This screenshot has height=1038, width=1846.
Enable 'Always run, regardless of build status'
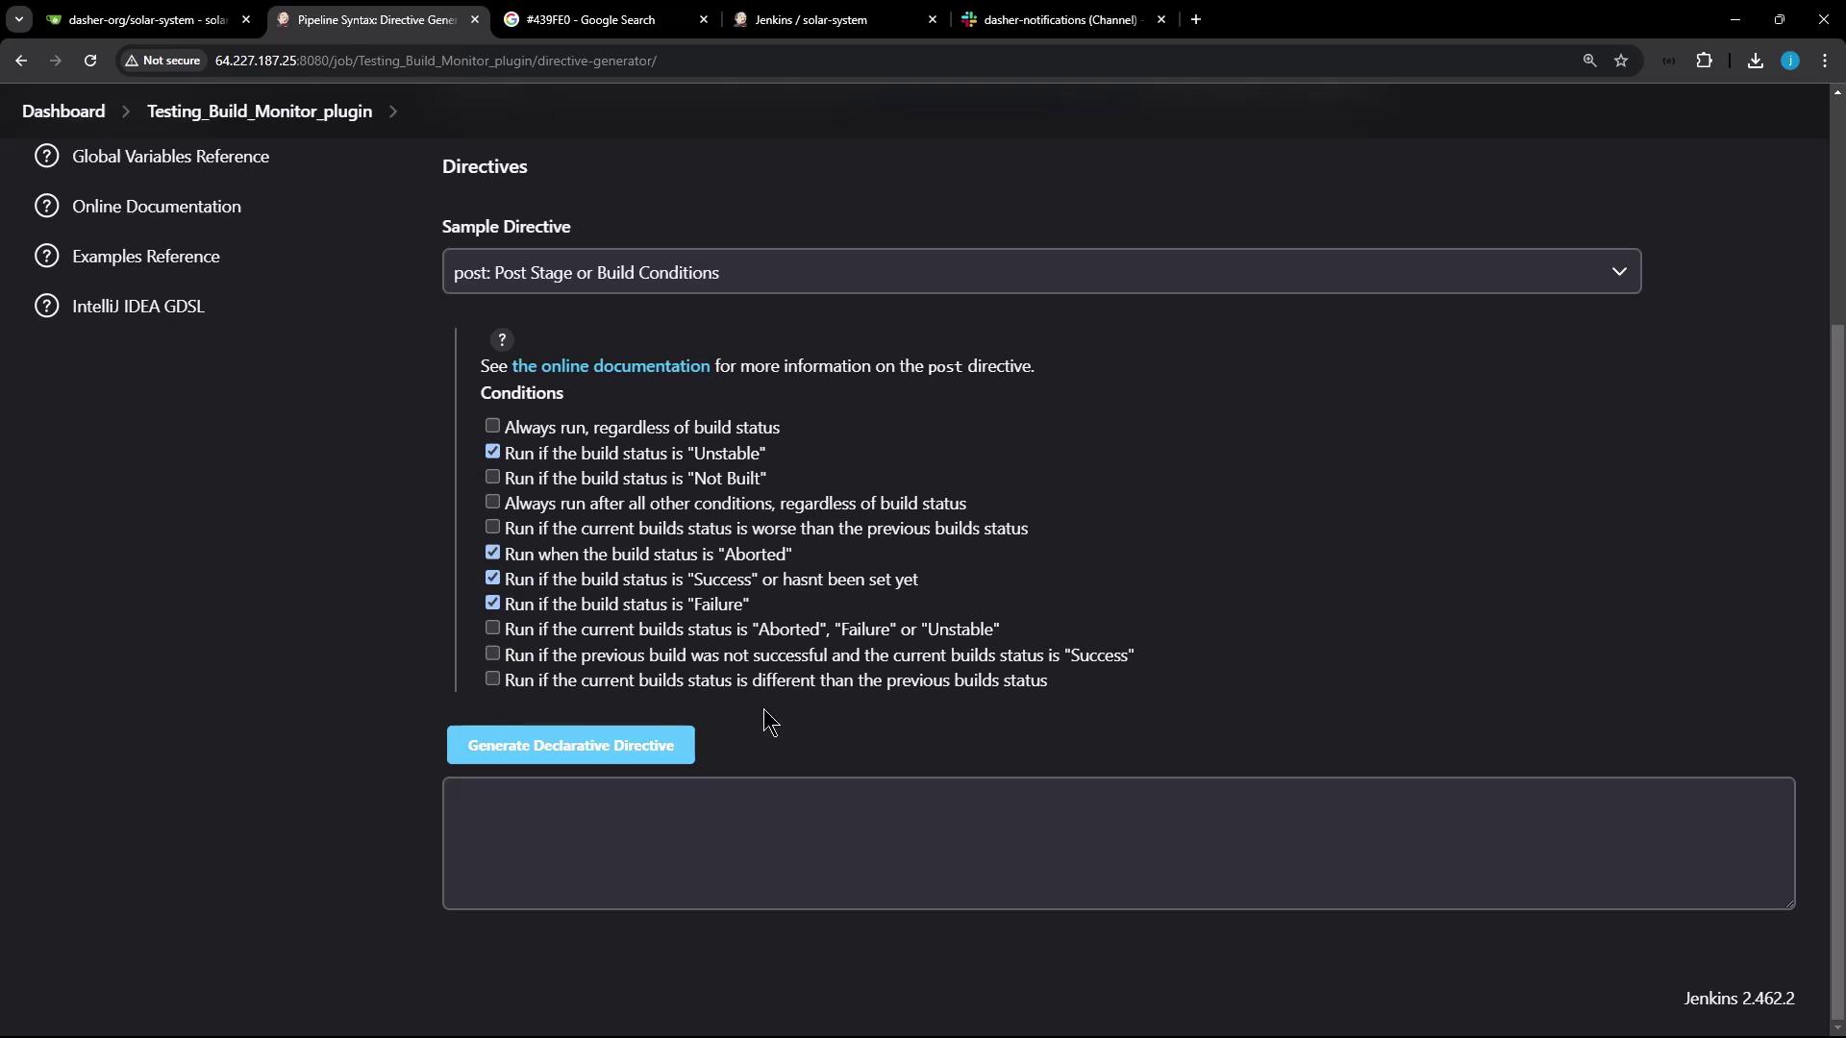pyautogui.click(x=492, y=426)
